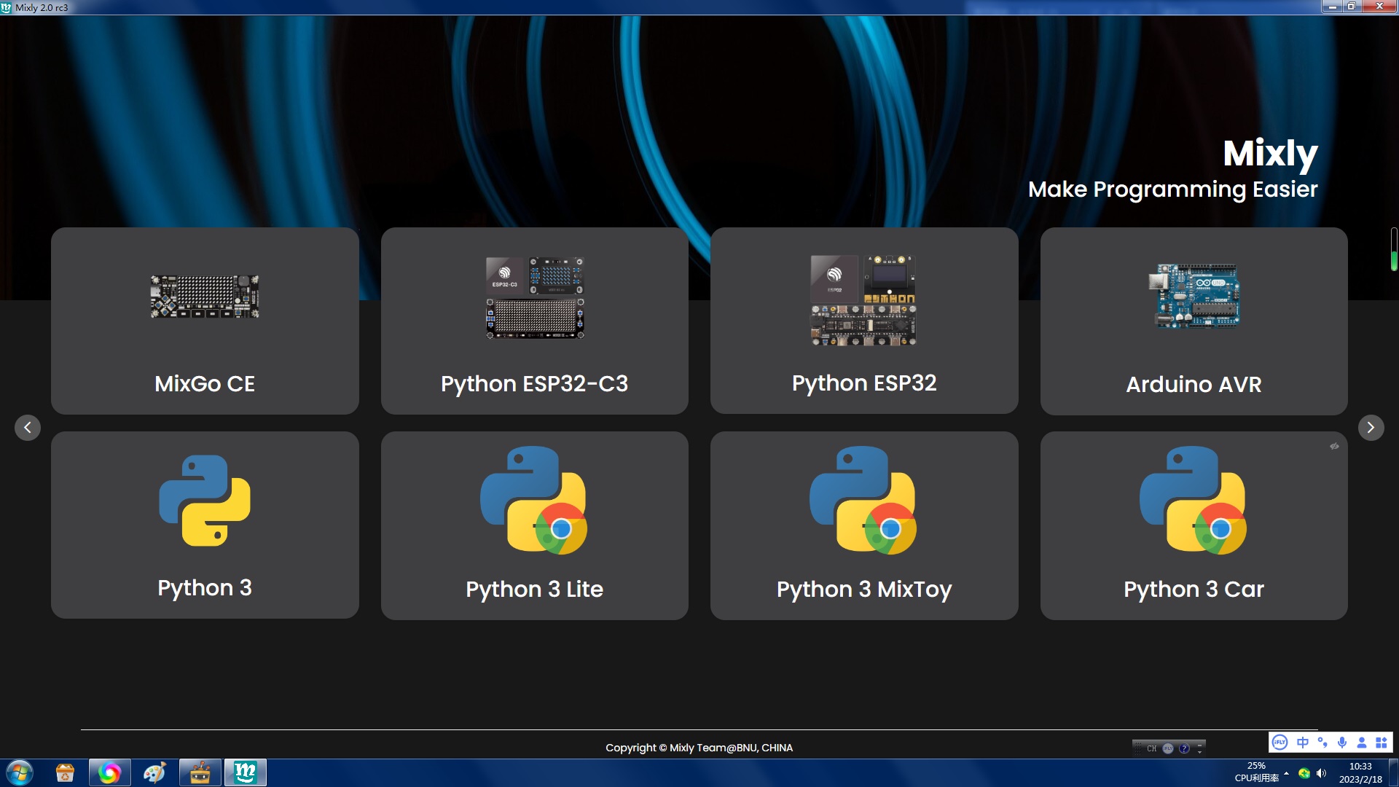Click the 25% CPU usage indicator
This screenshot has width=1399, height=787.
point(1256,772)
